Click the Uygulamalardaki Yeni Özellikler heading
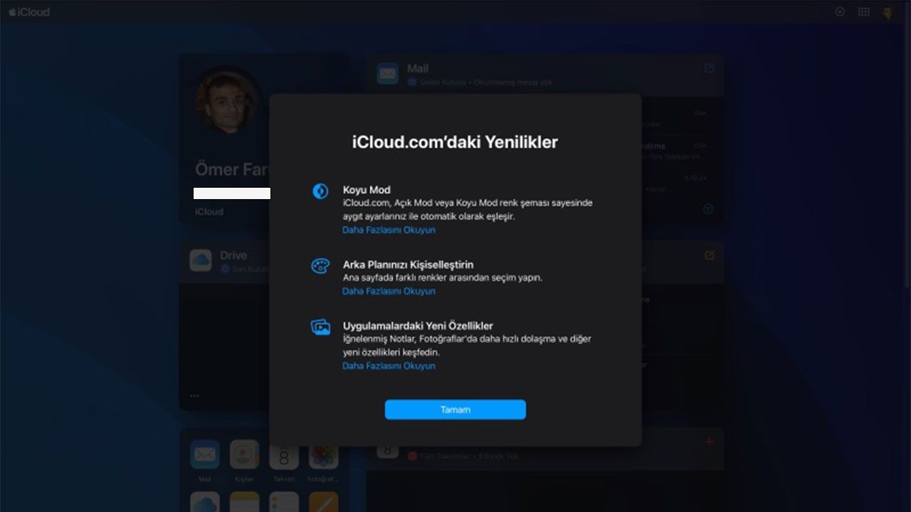Image resolution: width=911 pixels, height=512 pixels. coord(418,326)
